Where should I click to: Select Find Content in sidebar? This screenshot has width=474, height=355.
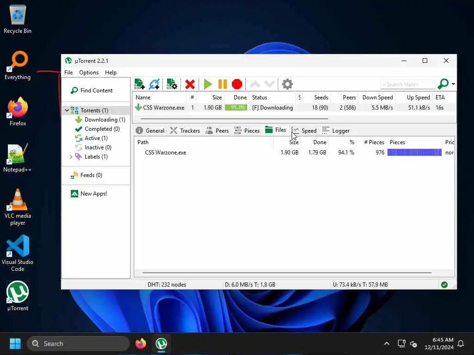click(x=92, y=91)
